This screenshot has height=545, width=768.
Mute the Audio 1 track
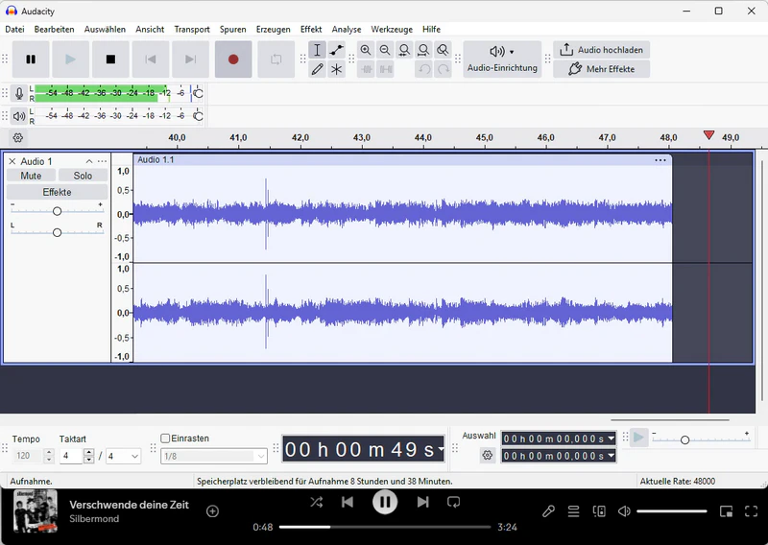tap(31, 176)
